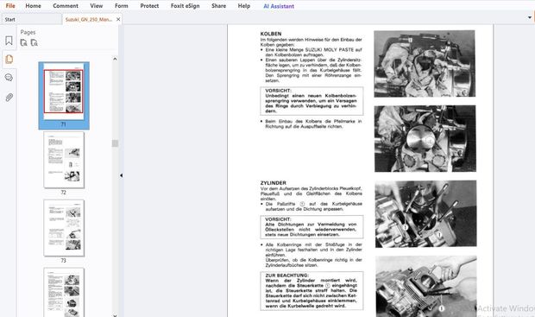Open the Foxit eSign tab
This screenshot has width=535, height=317.
point(185,6)
